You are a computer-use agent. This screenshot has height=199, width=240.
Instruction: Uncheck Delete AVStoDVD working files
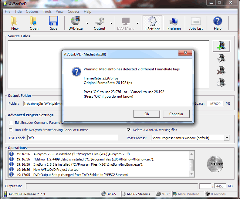pos(129,130)
